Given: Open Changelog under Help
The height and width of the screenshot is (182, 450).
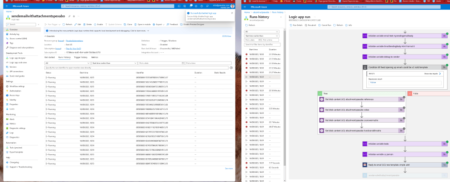Looking at the screenshot, I should (14, 162).
